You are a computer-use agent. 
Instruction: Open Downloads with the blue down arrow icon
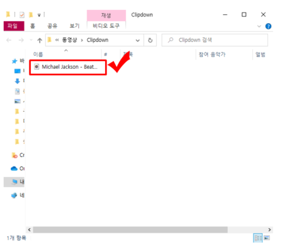18,81
